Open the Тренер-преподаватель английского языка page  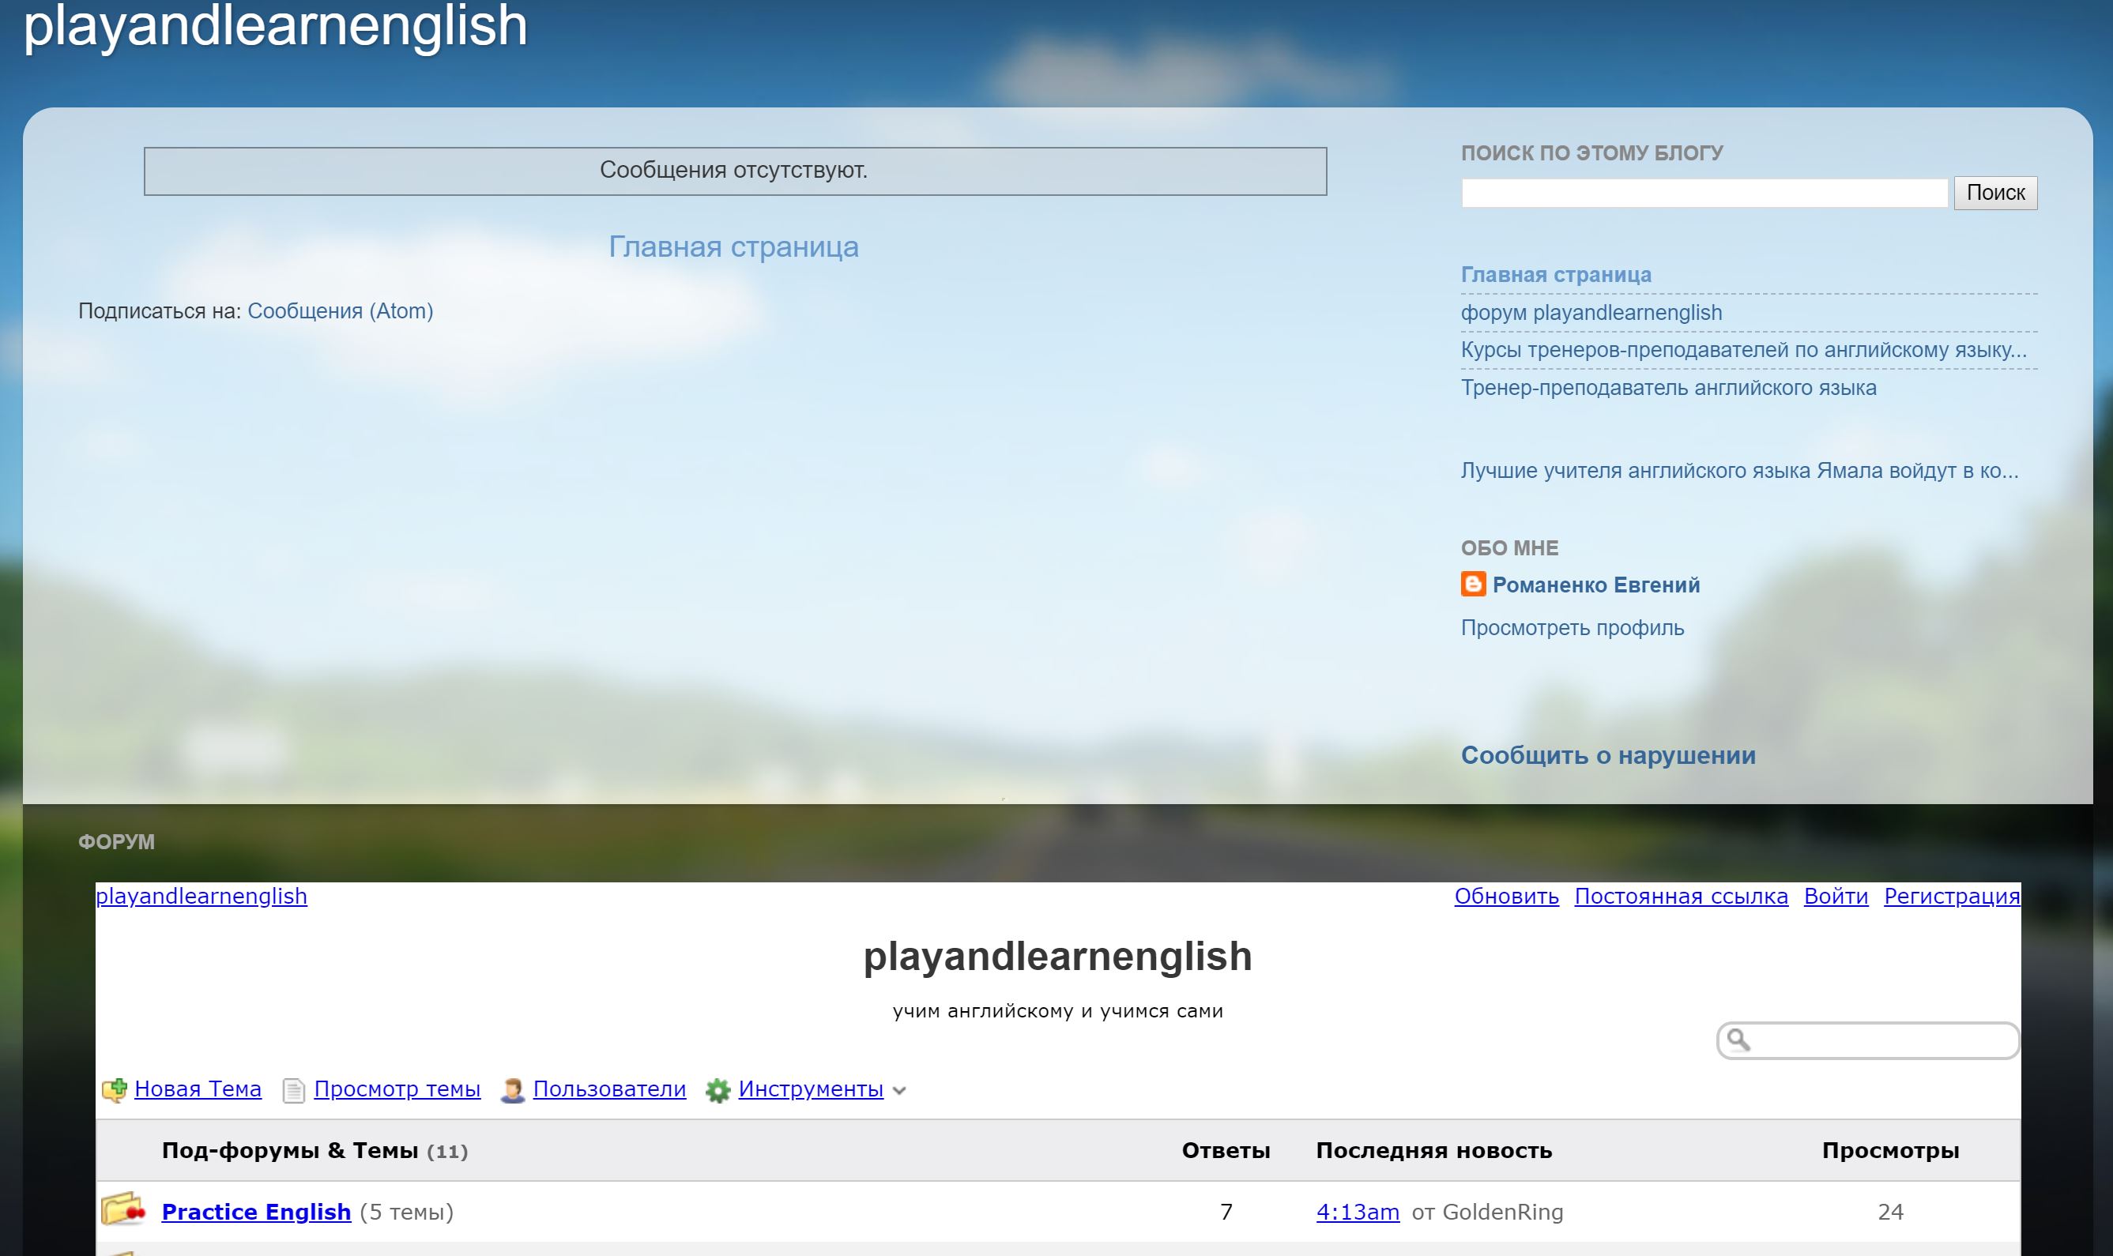pyautogui.click(x=1667, y=388)
